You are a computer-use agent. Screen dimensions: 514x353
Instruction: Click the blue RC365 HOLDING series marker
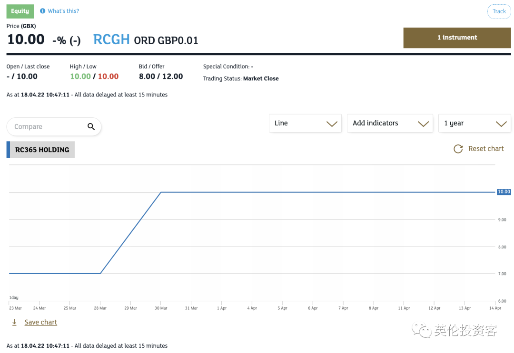tap(8, 150)
